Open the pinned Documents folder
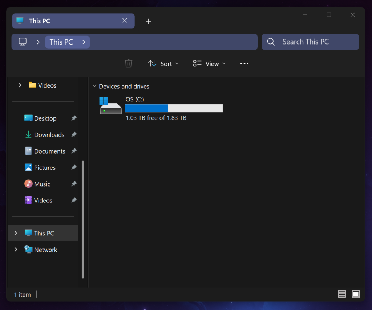The image size is (372, 310). pyautogui.click(x=45, y=151)
